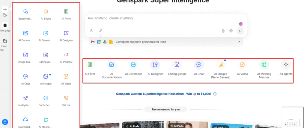
Task: Dismiss the personalized tools banner
Action: 239,42
